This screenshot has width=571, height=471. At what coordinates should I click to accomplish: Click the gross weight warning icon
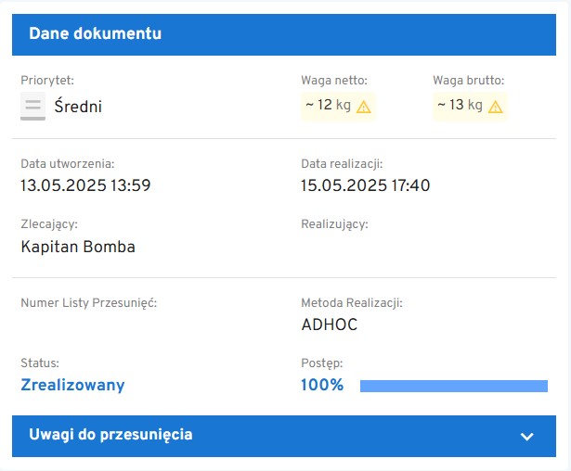(x=496, y=107)
